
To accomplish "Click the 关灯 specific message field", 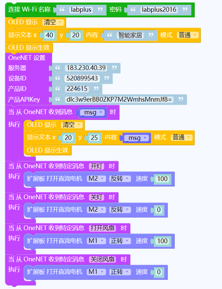I will coord(97,197).
